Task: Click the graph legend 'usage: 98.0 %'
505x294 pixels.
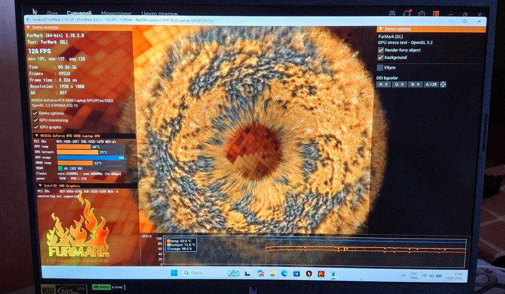Action: tap(179, 249)
